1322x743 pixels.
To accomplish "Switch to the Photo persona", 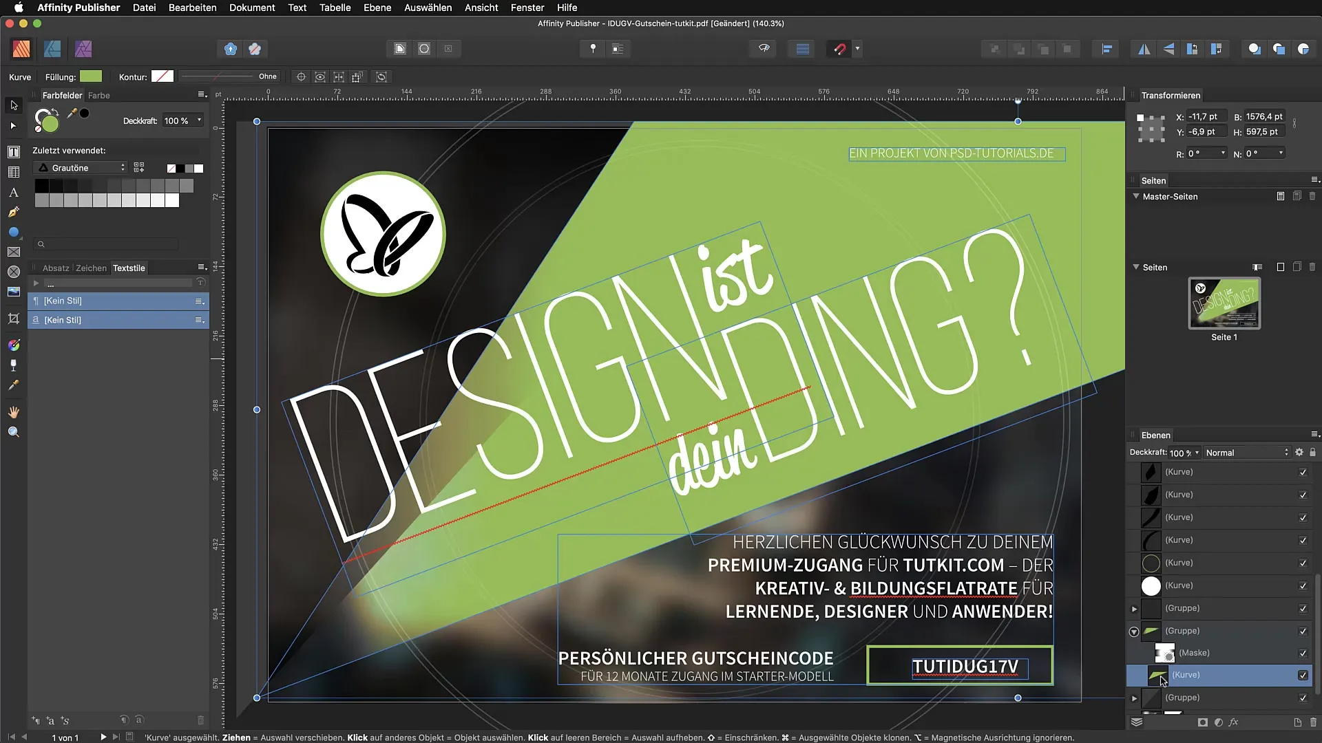I will [x=83, y=49].
